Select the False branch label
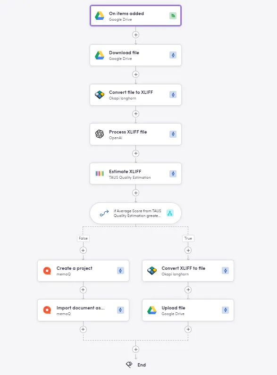Image resolution: width=277 pixels, height=375 pixels. click(x=83, y=238)
